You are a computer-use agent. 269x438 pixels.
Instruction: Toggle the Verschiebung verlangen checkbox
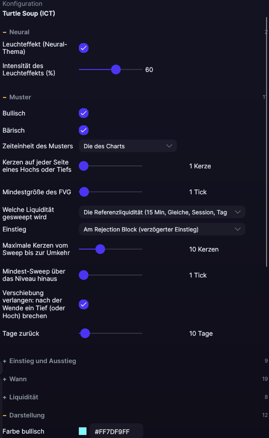pyautogui.click(x=84, y=304)
